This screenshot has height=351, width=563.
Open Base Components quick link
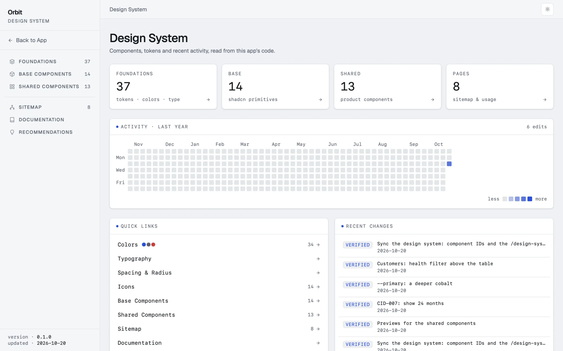[219, 301]
